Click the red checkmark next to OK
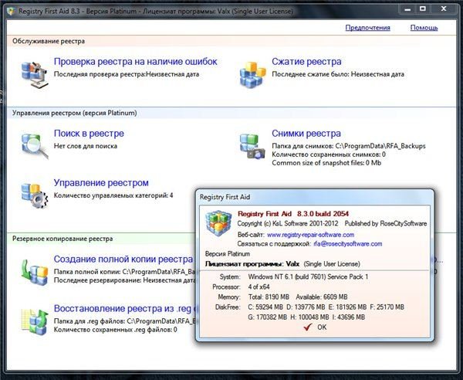The height and width of the screenshot is (380, 463). 308,327
